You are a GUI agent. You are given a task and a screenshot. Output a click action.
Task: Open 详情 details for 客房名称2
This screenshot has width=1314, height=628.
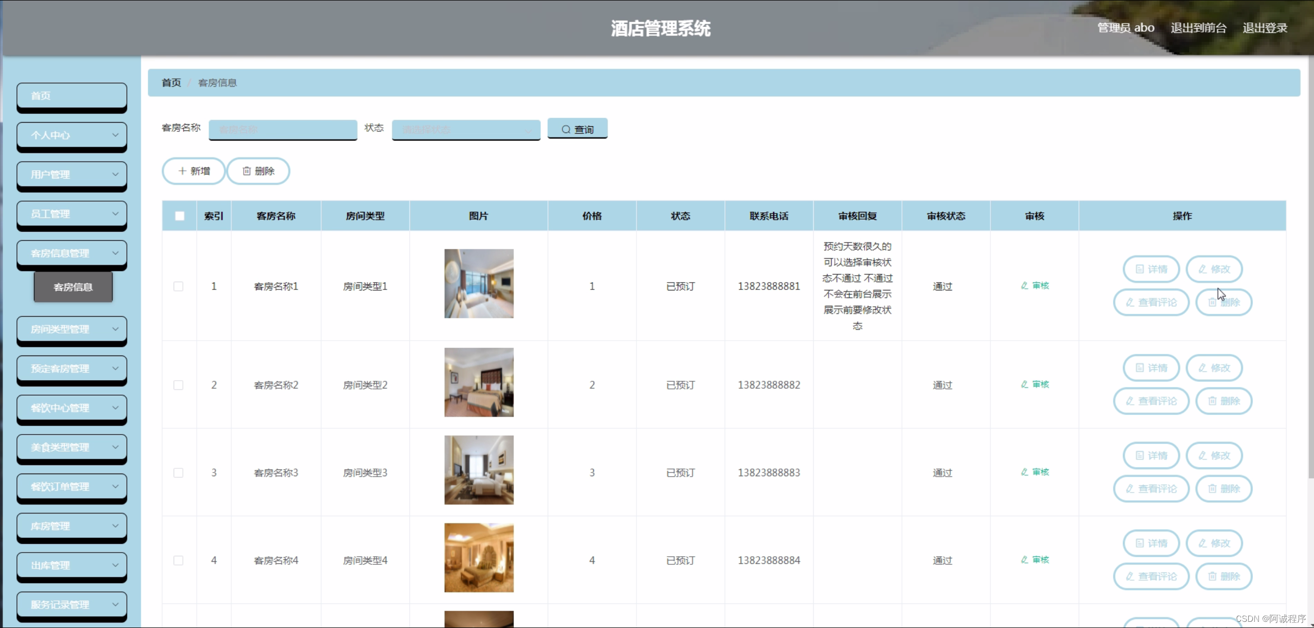click(x=1151, y=367)
